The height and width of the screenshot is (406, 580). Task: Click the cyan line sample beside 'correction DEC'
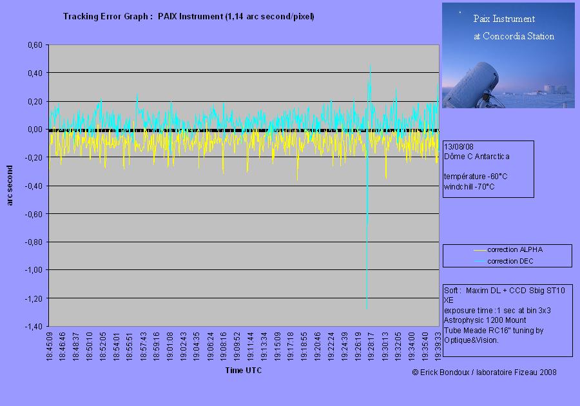[479, 262]
